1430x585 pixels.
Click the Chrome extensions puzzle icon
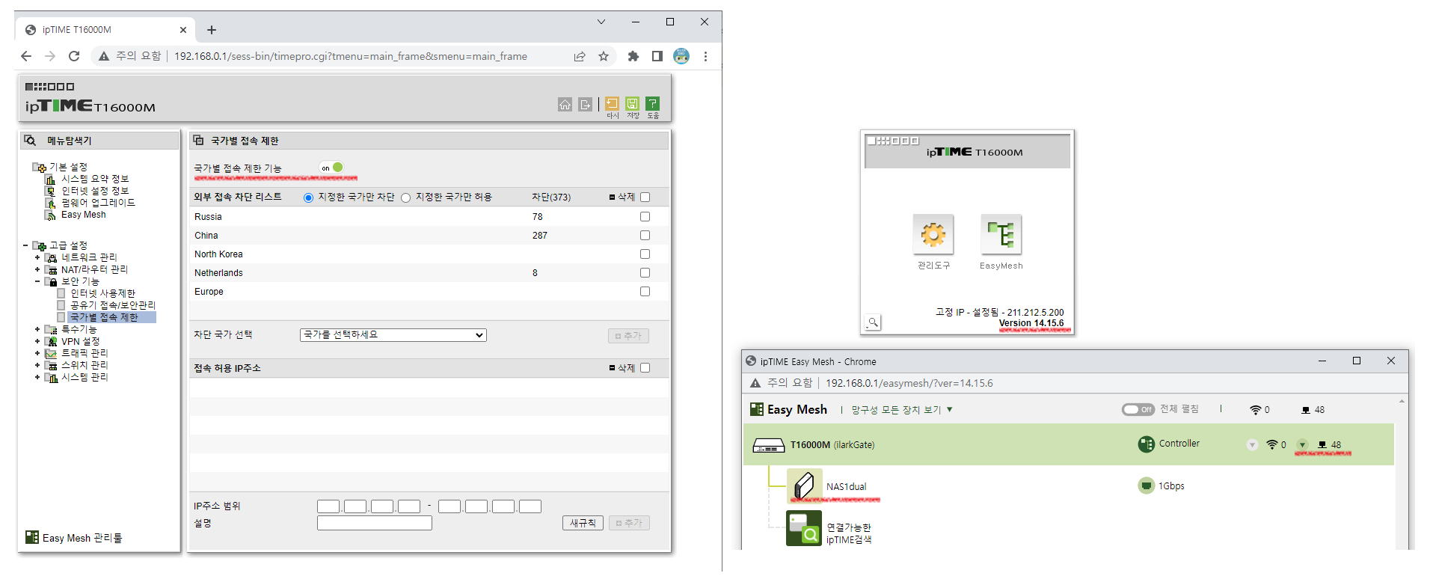[x=633, y=56]
